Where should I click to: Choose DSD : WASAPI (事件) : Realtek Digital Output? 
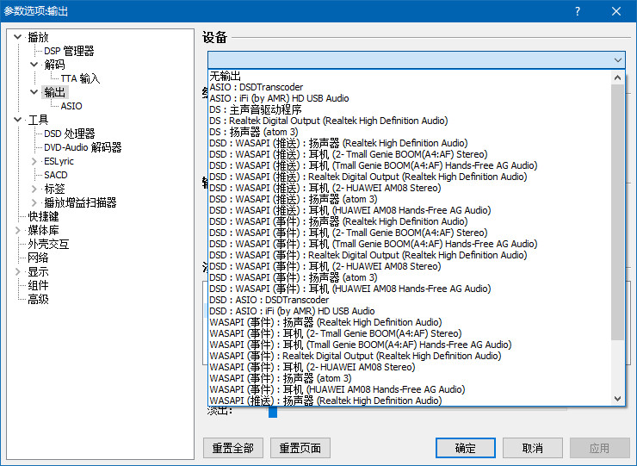pos(410,255)
